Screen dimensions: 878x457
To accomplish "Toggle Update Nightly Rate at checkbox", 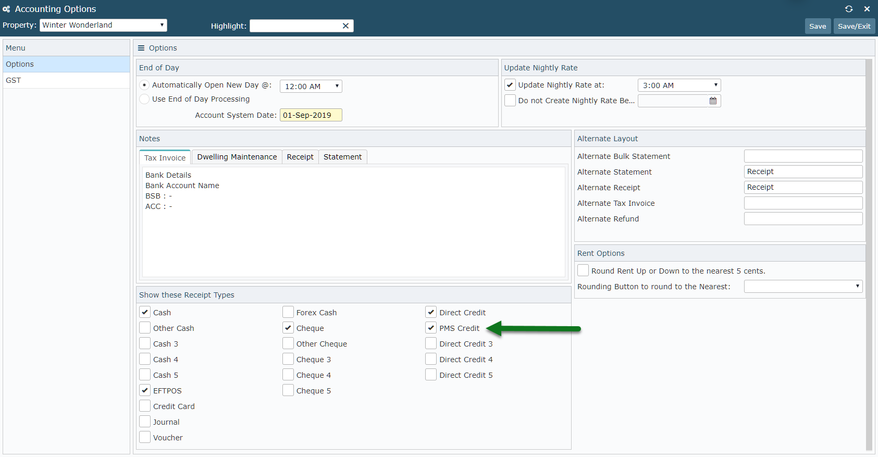I will click(510, 85).
